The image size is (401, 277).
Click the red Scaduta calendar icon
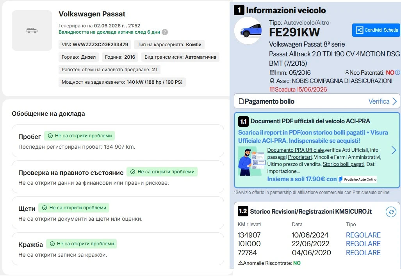272,90
